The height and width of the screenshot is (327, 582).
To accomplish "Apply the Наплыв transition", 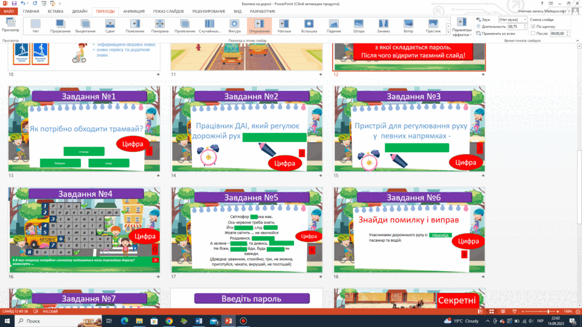I will [x=284, y=26].
